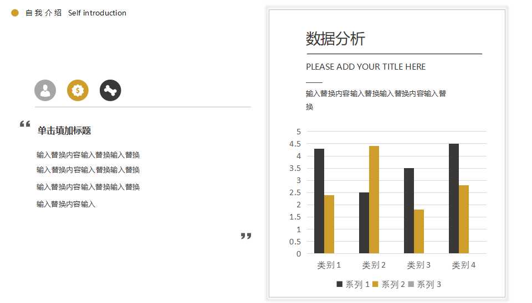
Task: Select the chart description paragraph under the title
Action: tap(376, 100)
